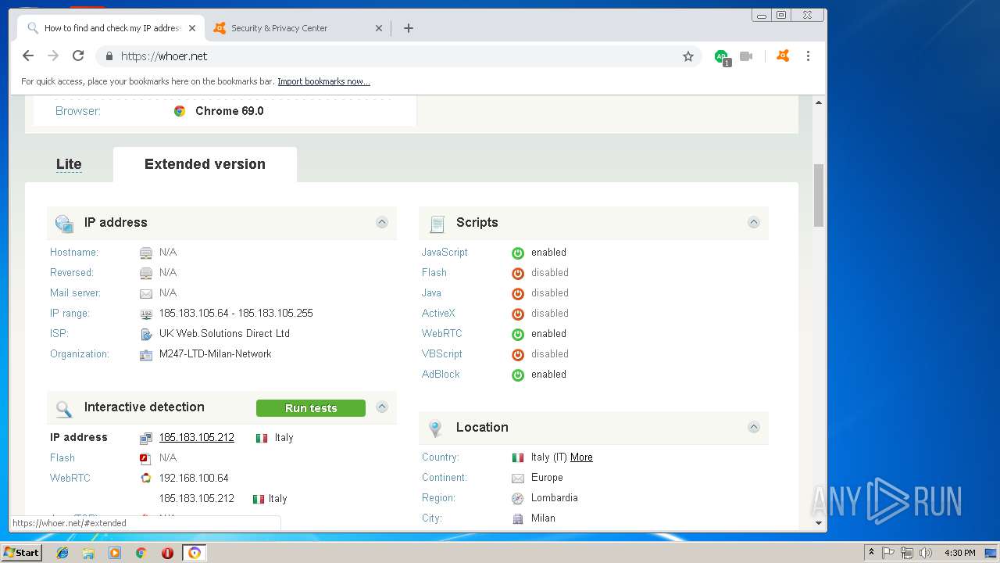Click the Chrome icon next to Chrome 69.0
Screen dimensions: 1000x563
(x=180, y=111)
